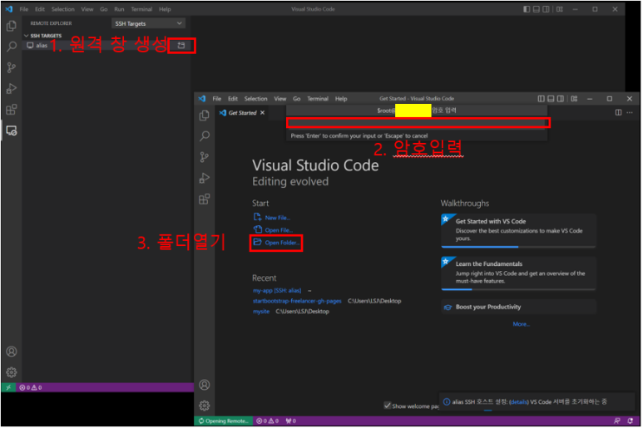This screenshot has width=643, height=428.
Task: Open Extensions icon in front window
Action: [205, 199]
